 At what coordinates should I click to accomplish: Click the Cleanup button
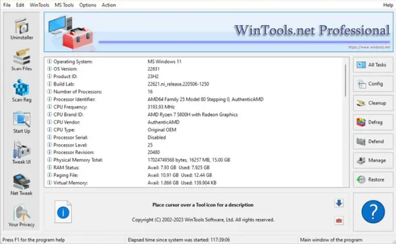(373, 103)
